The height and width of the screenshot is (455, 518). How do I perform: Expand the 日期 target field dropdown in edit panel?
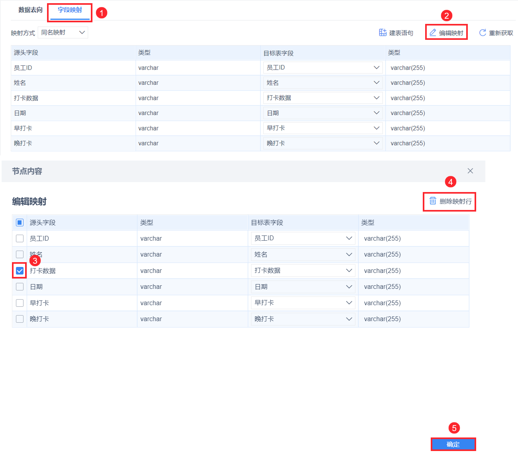(x=303, y=287)
